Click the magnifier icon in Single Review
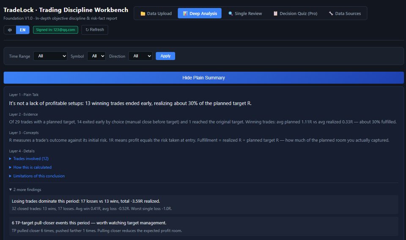 pyautogui.click(x=230, y=14)
